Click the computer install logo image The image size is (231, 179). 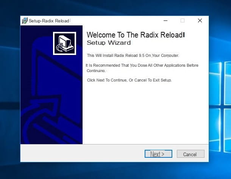pyautogui.click(x=64, y=44)
